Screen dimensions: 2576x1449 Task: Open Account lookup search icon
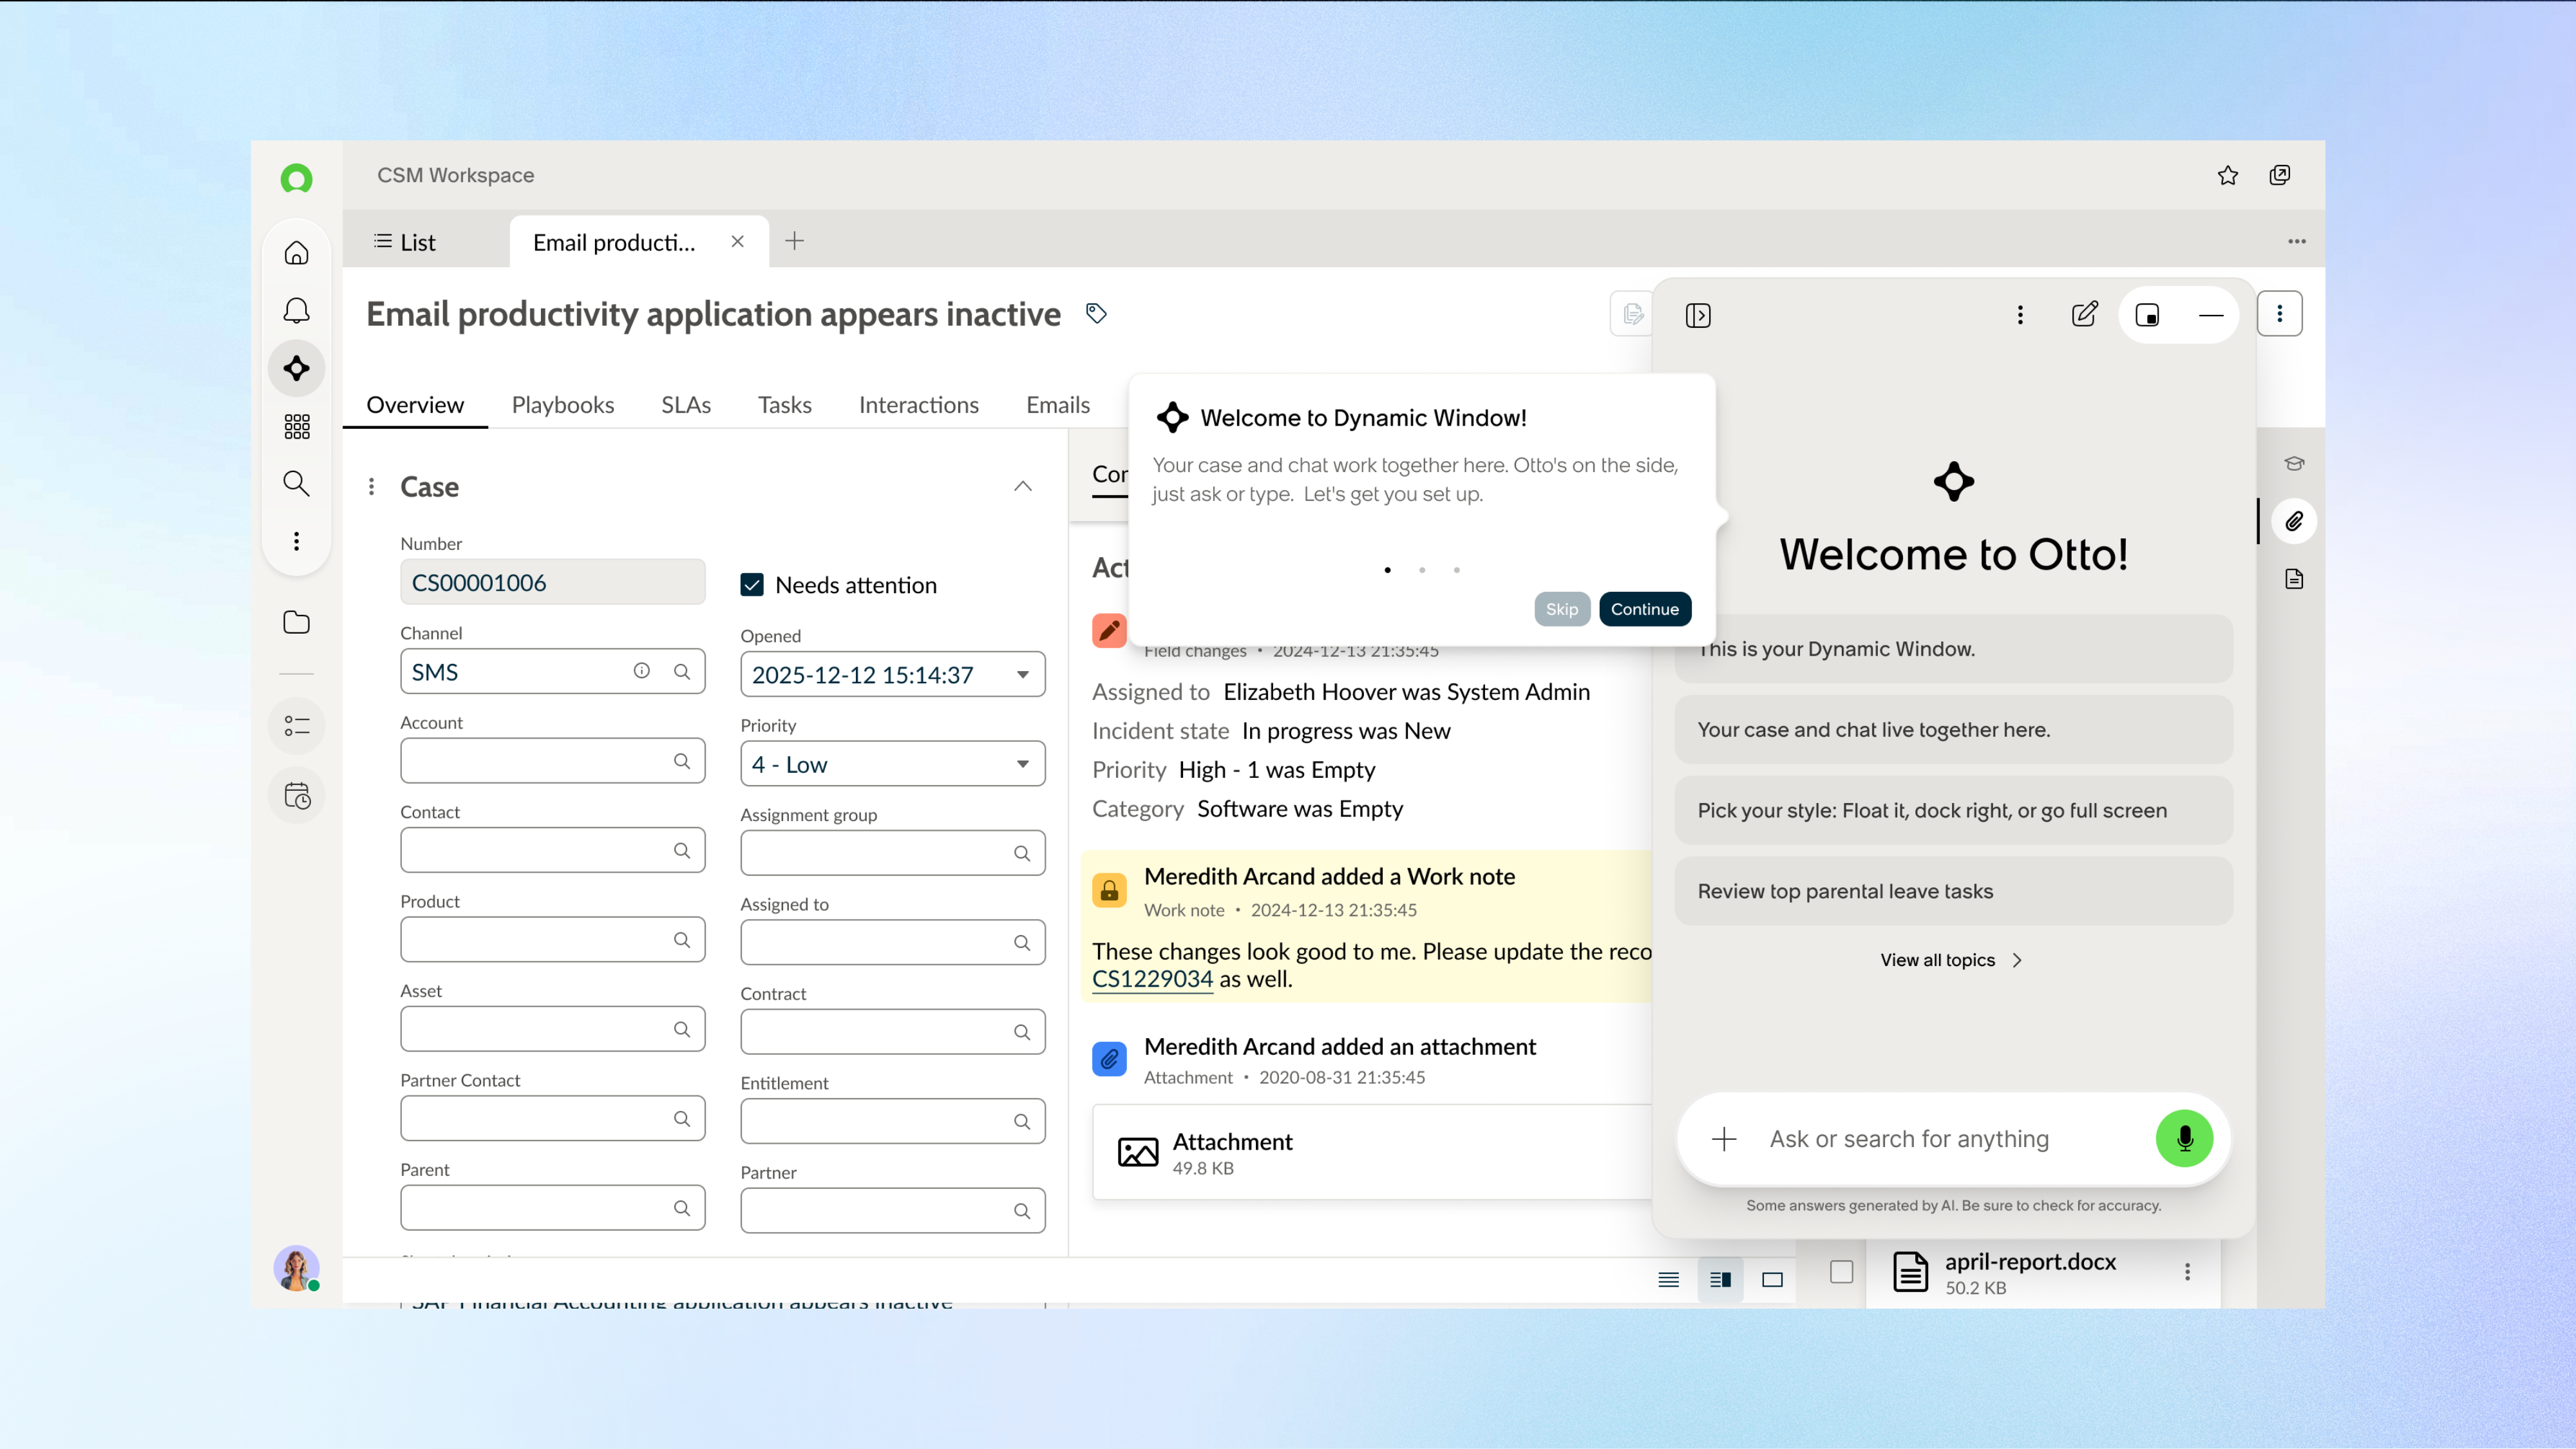tap(682, 761)
